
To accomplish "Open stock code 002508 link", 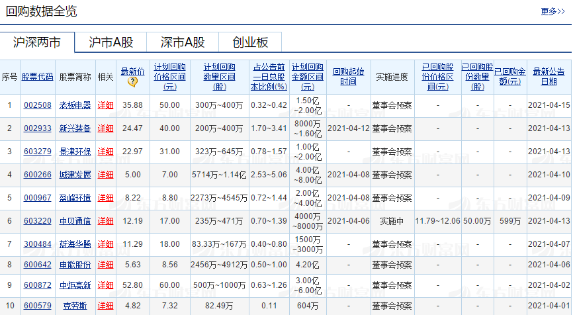I will point(37,105).
